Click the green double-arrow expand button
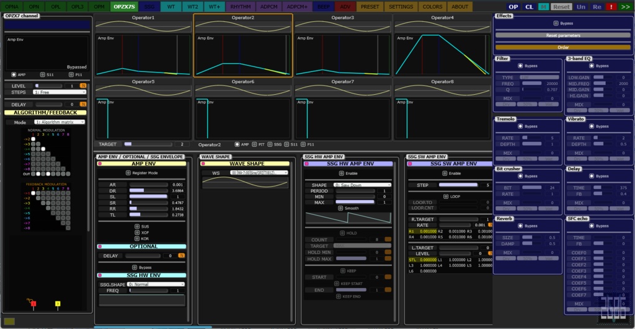The image size is (635, 329). (625, 7)
